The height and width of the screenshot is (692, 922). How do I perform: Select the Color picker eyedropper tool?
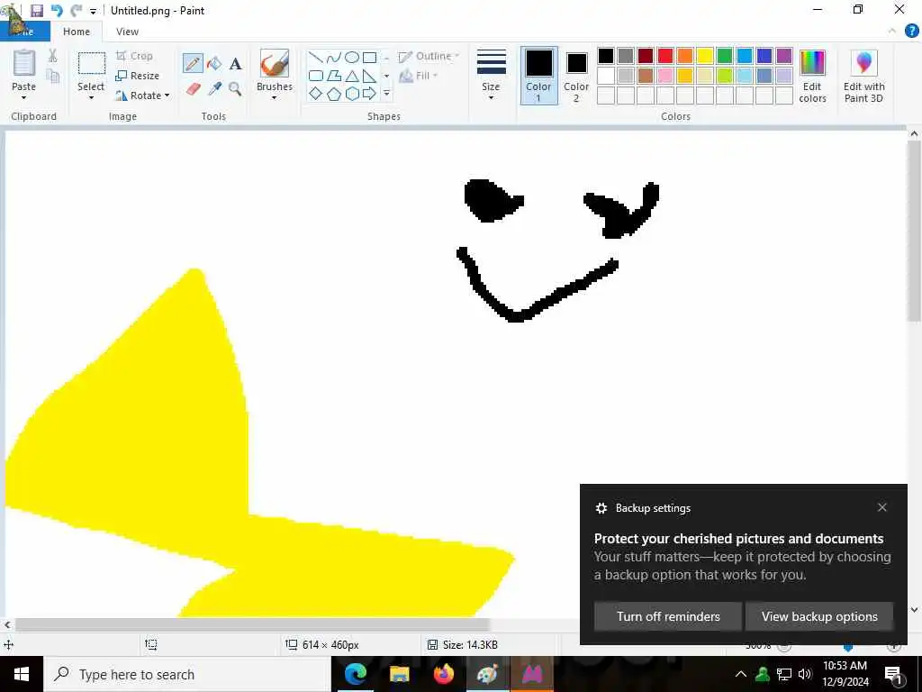pyautogui.click(x=214, y=89)
